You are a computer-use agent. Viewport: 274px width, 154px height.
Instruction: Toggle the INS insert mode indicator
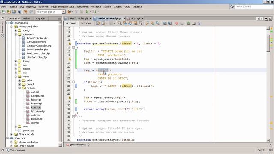click(271, 150)
